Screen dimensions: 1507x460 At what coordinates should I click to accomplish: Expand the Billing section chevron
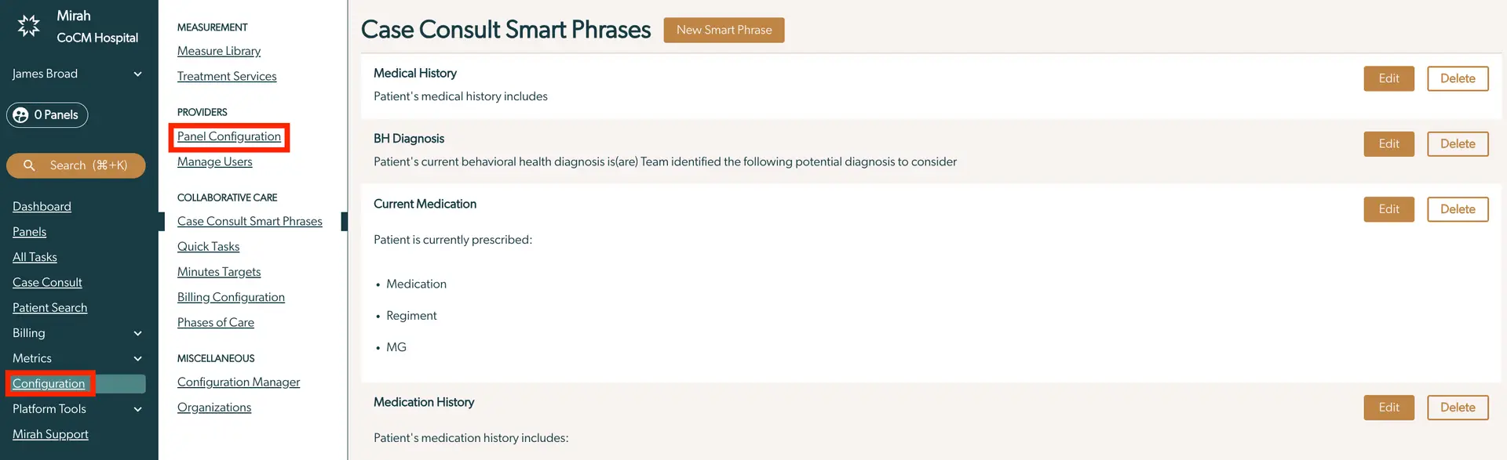(138, 332)
